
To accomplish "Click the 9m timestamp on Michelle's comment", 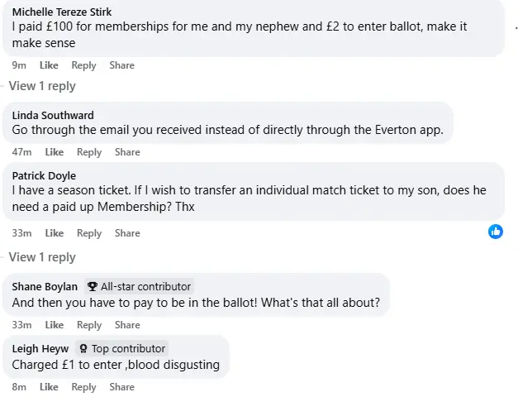I will pyautogui.click(x=18, y=65).
